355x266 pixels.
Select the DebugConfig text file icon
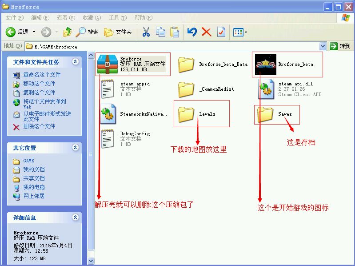pos(108,139)
